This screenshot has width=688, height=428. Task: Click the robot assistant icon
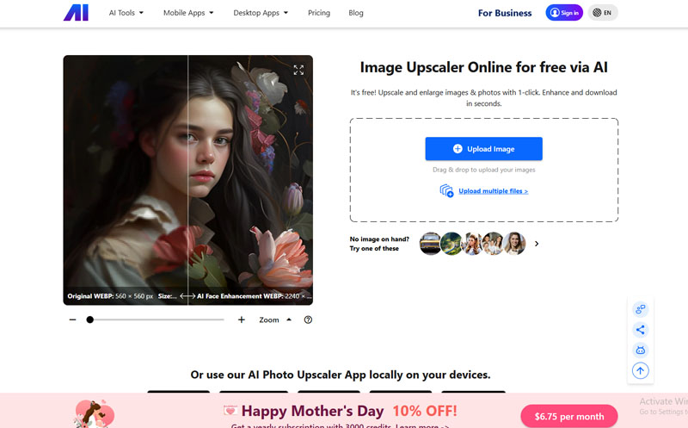(640, 350)
